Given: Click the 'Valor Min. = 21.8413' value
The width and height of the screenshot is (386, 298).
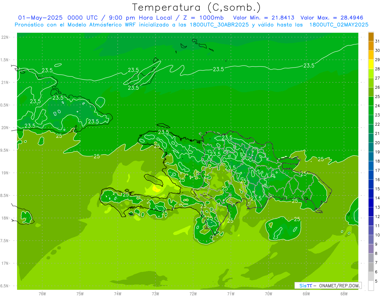Looking at the screenshot, I should [264, 18].
